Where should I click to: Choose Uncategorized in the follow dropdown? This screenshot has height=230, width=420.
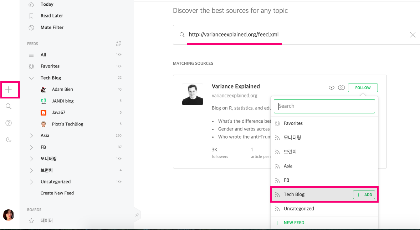299,209
